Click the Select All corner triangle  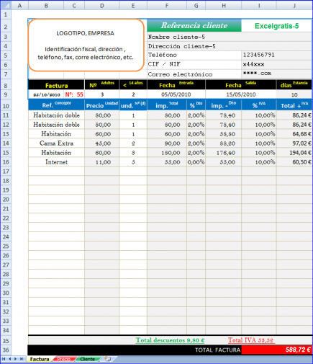pos(6,5)
